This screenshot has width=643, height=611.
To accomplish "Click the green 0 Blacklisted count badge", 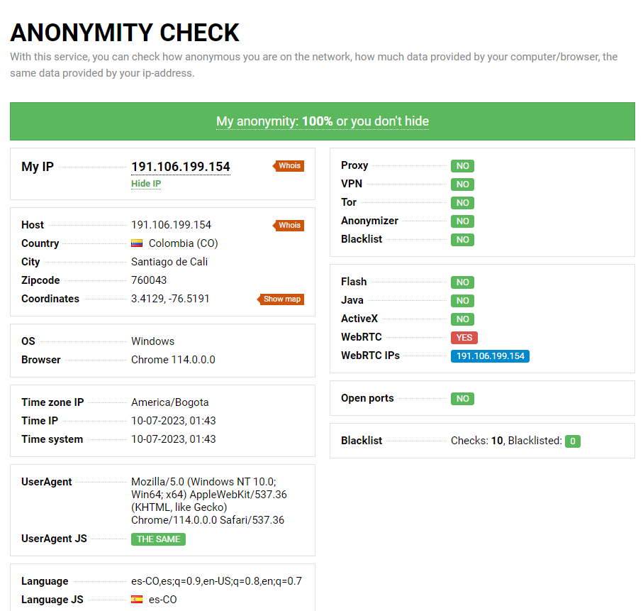I will [573, 441].
